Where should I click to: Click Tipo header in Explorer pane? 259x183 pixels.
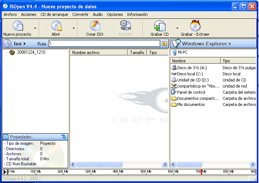click(238, 61)
